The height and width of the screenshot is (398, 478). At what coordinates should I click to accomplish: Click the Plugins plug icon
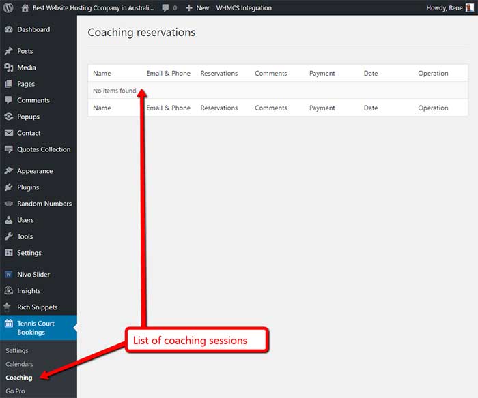[x=9, y=187]
